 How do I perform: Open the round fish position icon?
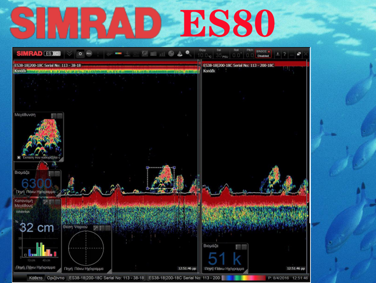point(171,54)
